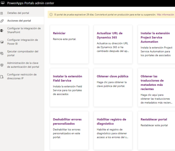The height and width of the screenshot is (151, 175).
Task: Choose the Restablecer portal card
Action: [156, 130]
